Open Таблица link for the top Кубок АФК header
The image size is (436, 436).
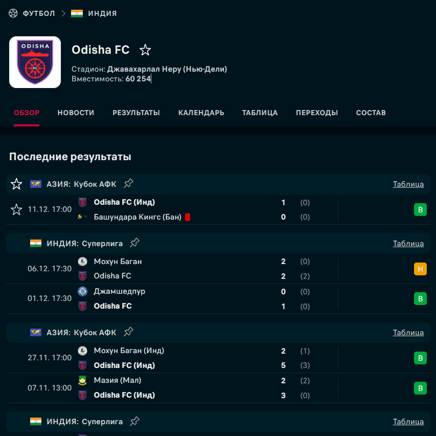click(408, 184)
